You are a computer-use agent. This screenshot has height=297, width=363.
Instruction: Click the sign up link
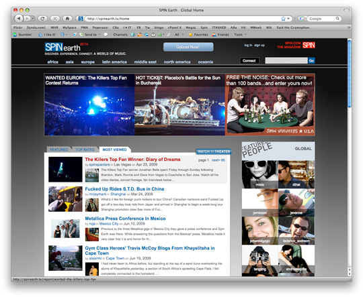(259, 46)
